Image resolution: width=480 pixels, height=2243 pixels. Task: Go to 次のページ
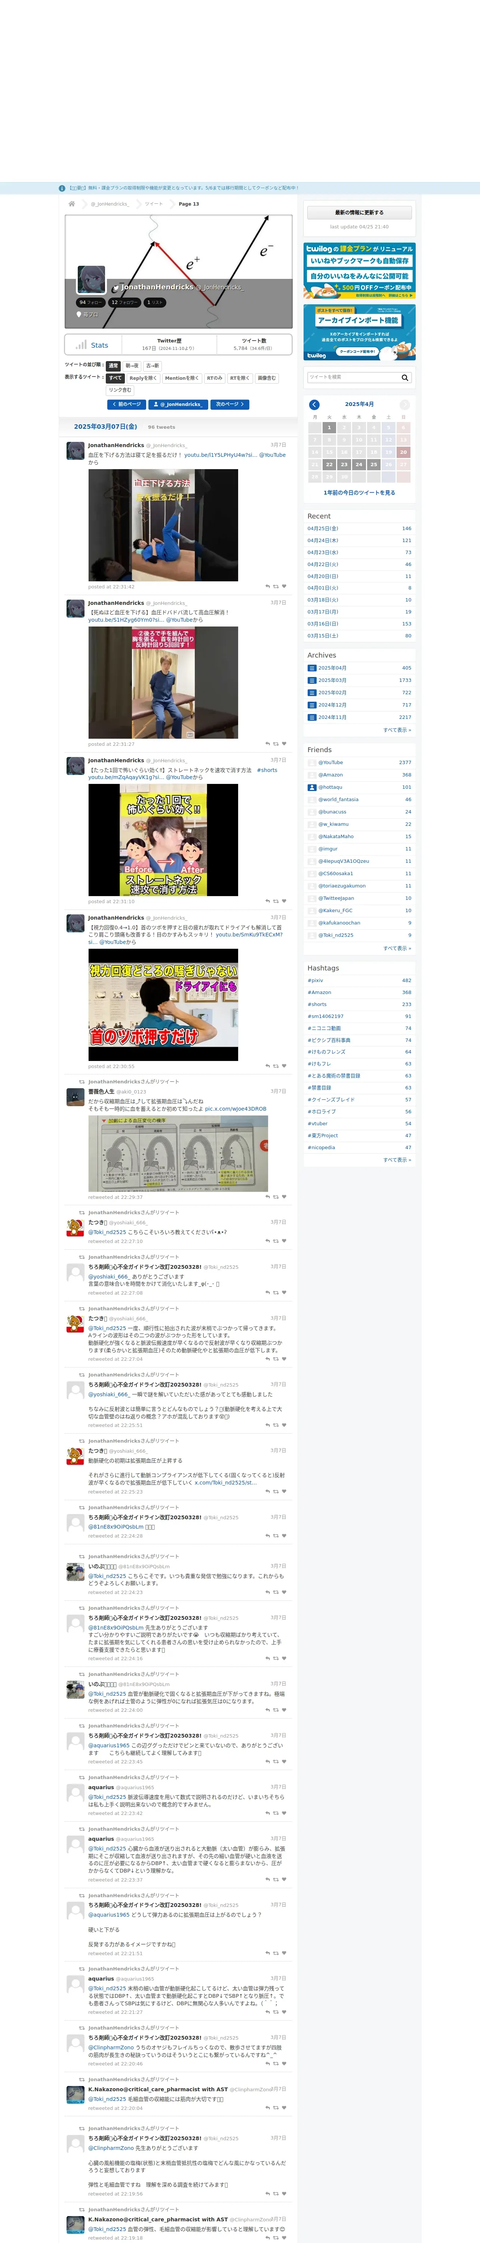230,405
